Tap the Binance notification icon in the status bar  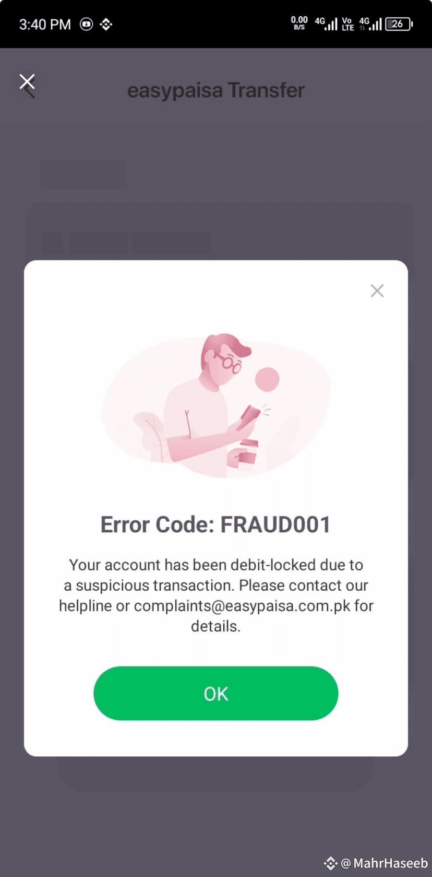[x=106, y=24]
